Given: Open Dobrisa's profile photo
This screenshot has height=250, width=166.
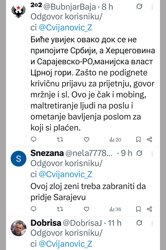Looking at the screenshot, I should (19, 228).
